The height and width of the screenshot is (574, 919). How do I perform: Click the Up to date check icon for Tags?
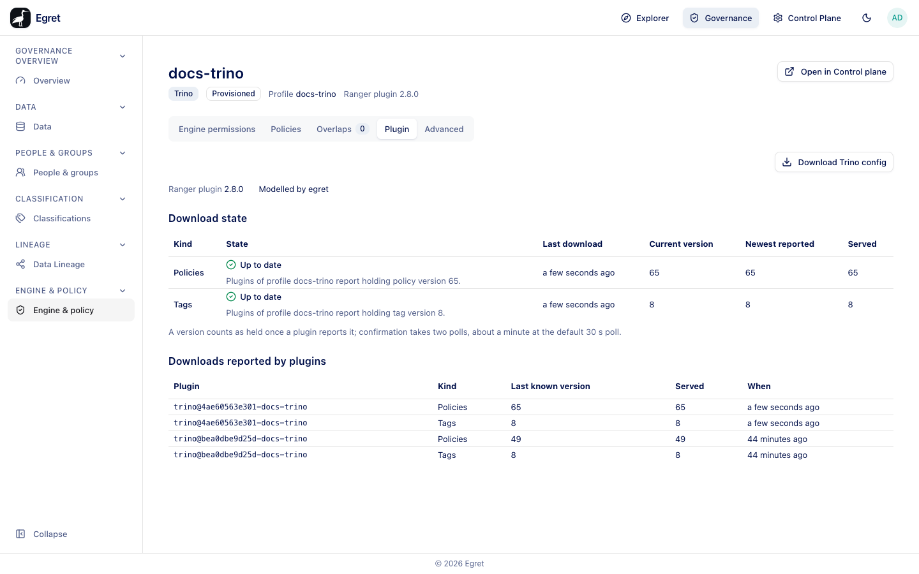pyautogui.click(x=231, y=297)
